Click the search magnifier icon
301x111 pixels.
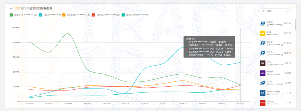point(264,11)
